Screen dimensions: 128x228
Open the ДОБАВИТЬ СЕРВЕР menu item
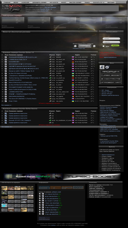(39, 2)
